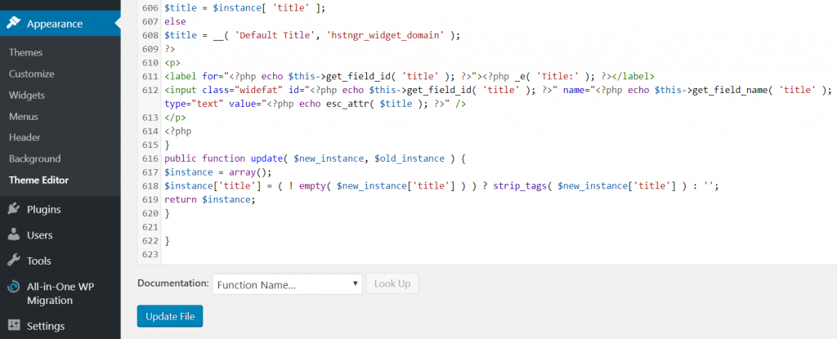Open the Themes submenu item
Image resolution: width=837 pixels, height=339 pixels.
coord(26,52)
